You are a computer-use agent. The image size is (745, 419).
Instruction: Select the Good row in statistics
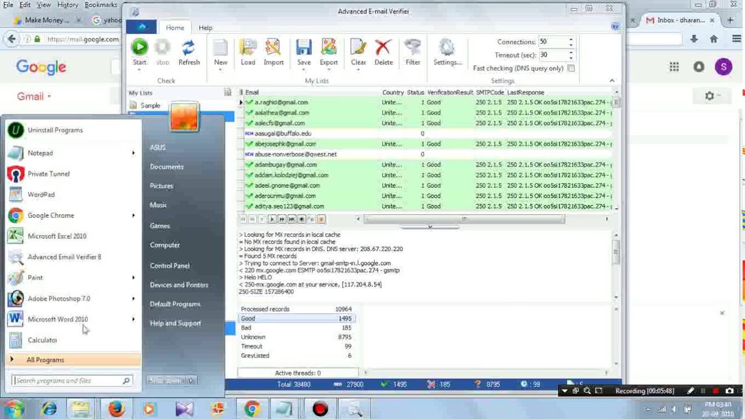296,318
